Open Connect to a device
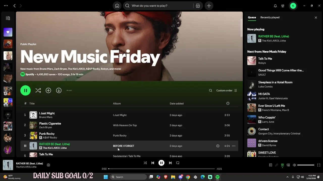323x181 pixels. (x=288, y=165)
